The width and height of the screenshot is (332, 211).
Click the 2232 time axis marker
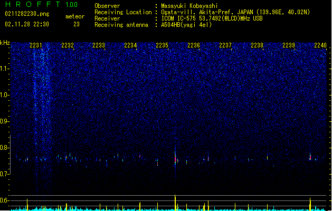pyautogui.click(x=68, y=45)
